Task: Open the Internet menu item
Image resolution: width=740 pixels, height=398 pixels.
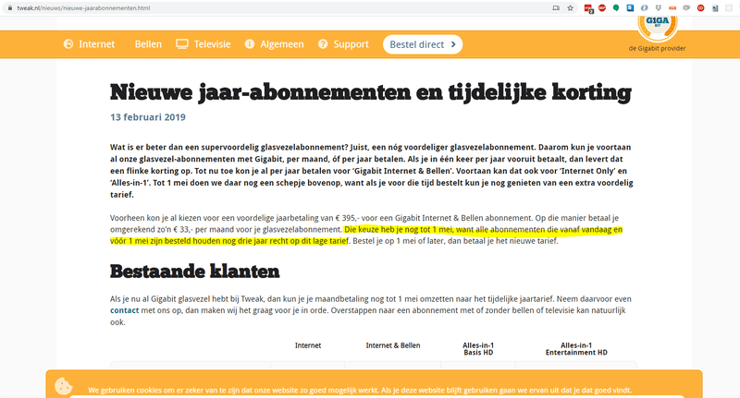Action: pos(97,44)
